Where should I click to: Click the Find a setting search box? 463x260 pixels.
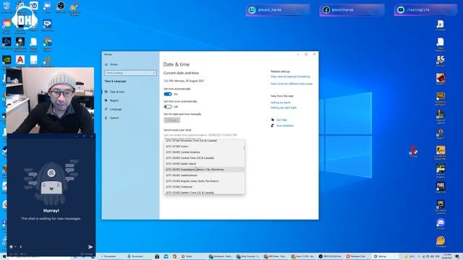click(x=130, y=73)
